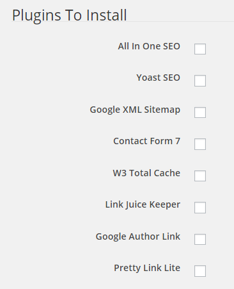Click the Yoast SEO label text
The width and height of the screenshot is (234, 289).
point(159,78)
